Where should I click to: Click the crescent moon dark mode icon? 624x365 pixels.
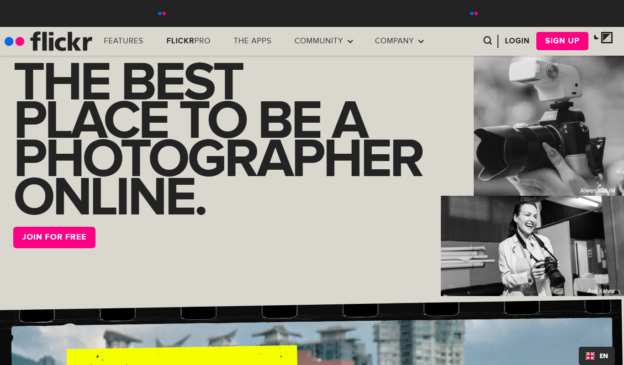[596, 37]
